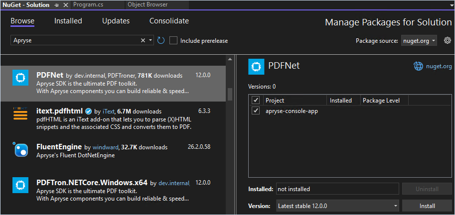Viewport: 455px width, 215px height.
Task: Open the Package source dropdown
Action: 419,41
